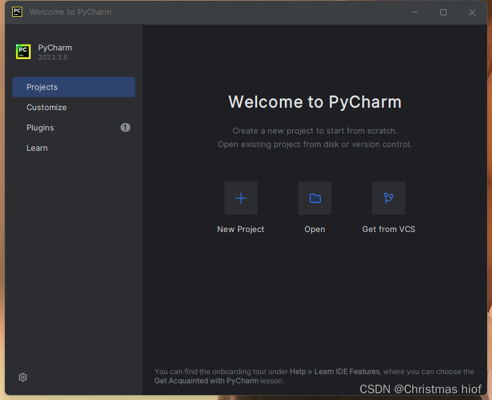The width and height of the screenshot is (492, 400).
Task: Click the 'Help > Learn IDE Features' text
Action: coord(335,372)
